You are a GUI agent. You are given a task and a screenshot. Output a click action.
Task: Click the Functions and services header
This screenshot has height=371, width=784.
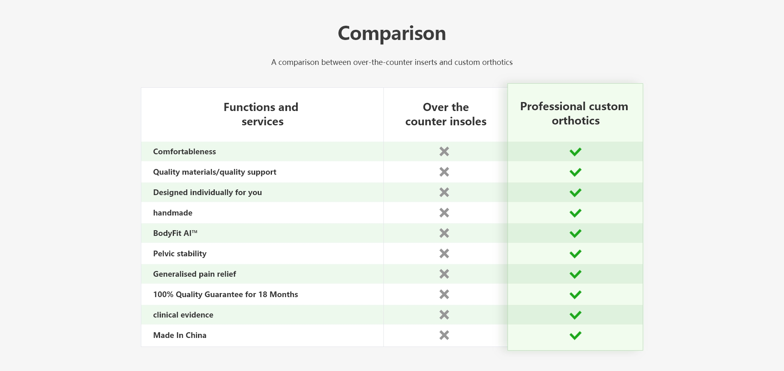[x=261, y=114]
